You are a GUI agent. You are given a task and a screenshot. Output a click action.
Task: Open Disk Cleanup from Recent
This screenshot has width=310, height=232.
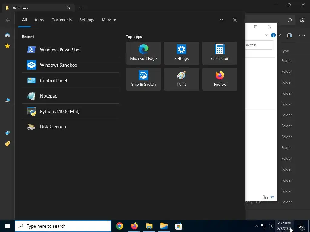coord(70,127)
